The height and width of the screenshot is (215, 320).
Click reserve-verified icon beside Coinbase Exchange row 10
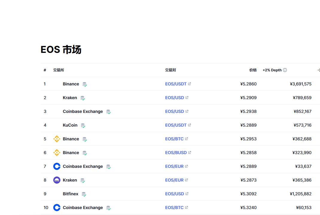pyautogui.click(x=109, y=208)
